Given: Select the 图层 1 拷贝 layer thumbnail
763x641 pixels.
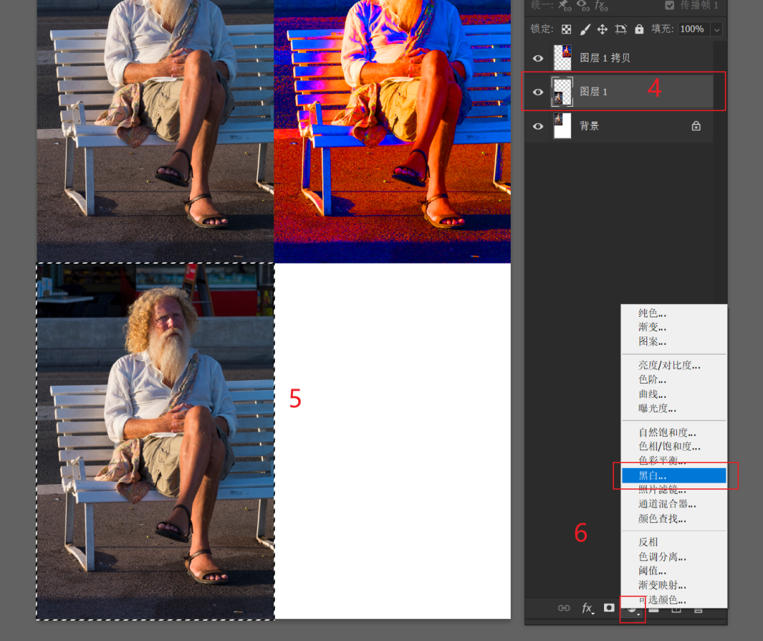Looking at the screenshot, I should [x=562, y=58].
